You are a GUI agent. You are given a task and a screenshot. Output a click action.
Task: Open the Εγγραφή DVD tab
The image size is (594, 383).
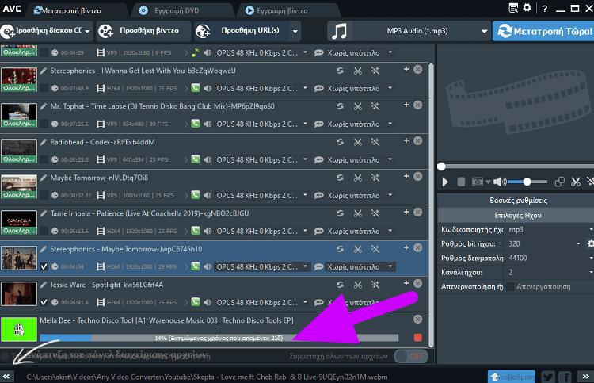pyautogui.click(x=169, y=10)
